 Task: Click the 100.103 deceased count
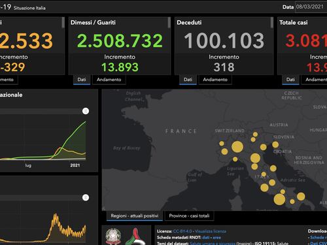point(224,41)
